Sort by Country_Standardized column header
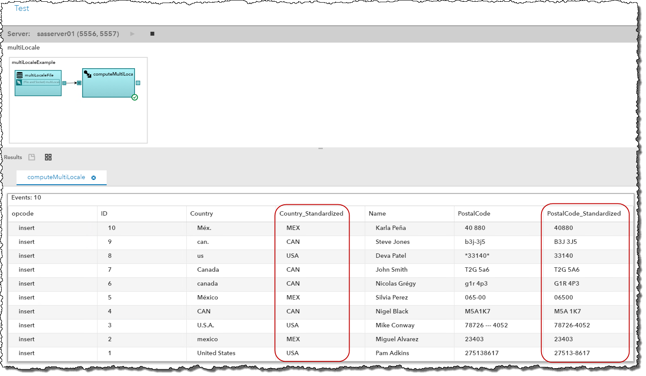Viewport: 646px width, 376px height. [311, 213]
